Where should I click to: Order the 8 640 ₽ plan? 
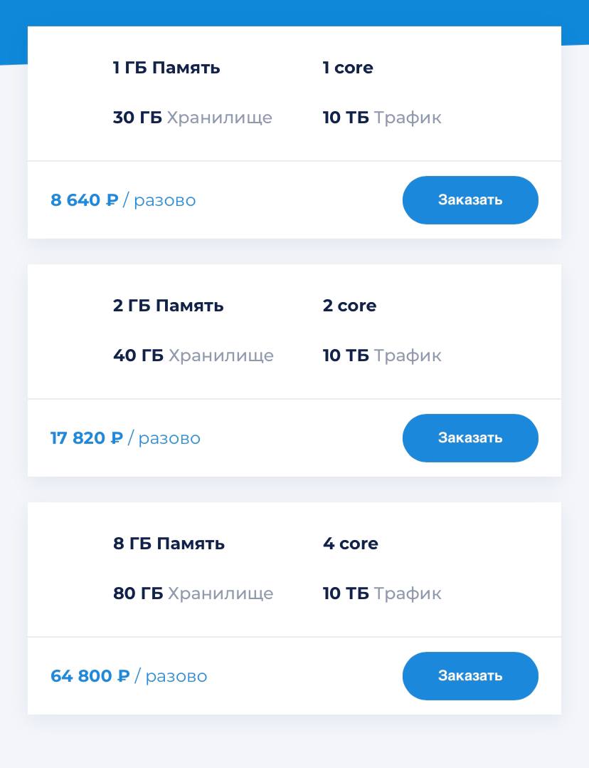pos(470,199)
